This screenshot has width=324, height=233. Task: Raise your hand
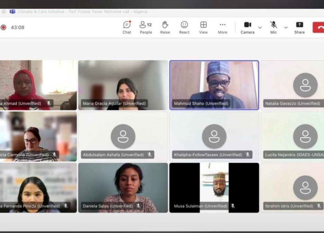click(165, 27)
